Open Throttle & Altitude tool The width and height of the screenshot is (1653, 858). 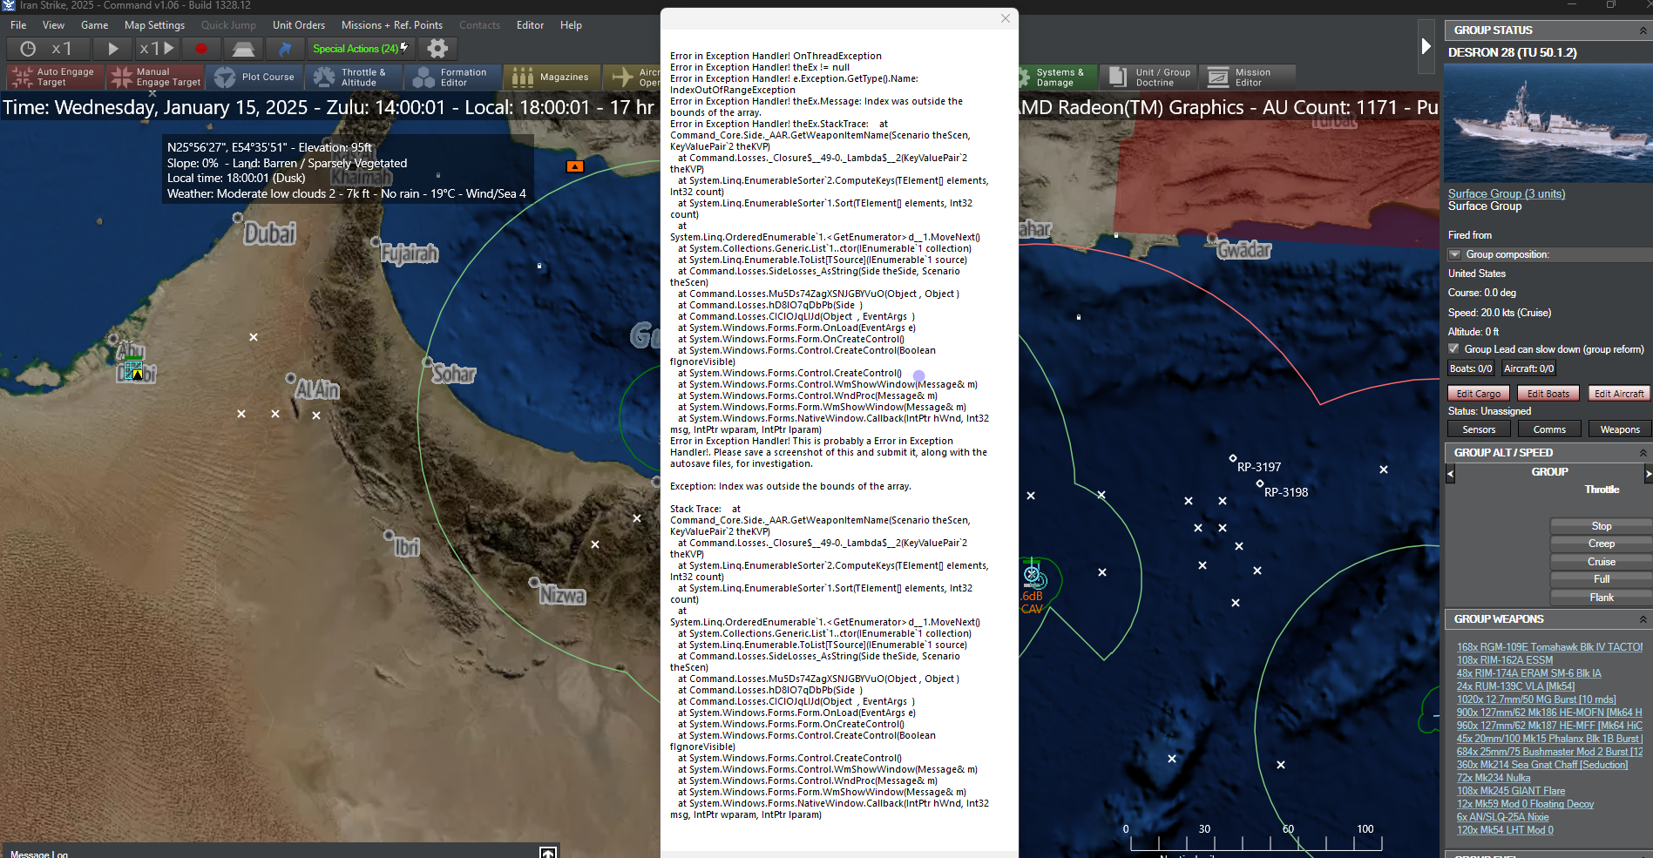click(x=352, y=78)
